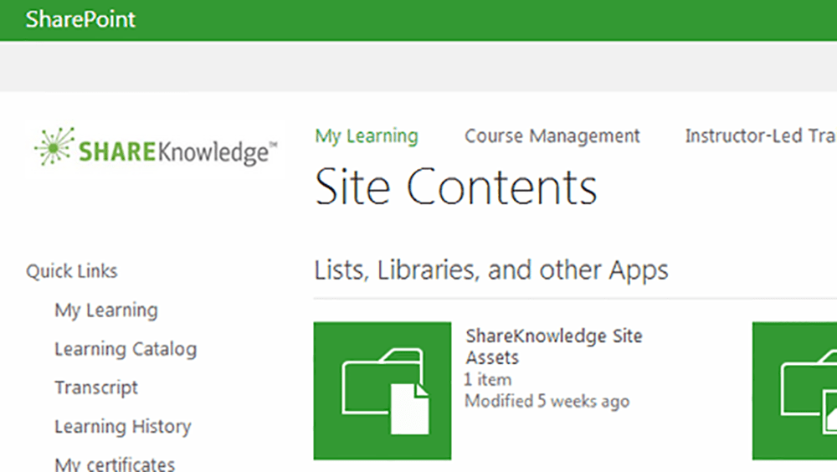Viewport: 837px width, 472px height.
Task: Open the partially visible picture library tile
Action: click(x=795, y=391)
